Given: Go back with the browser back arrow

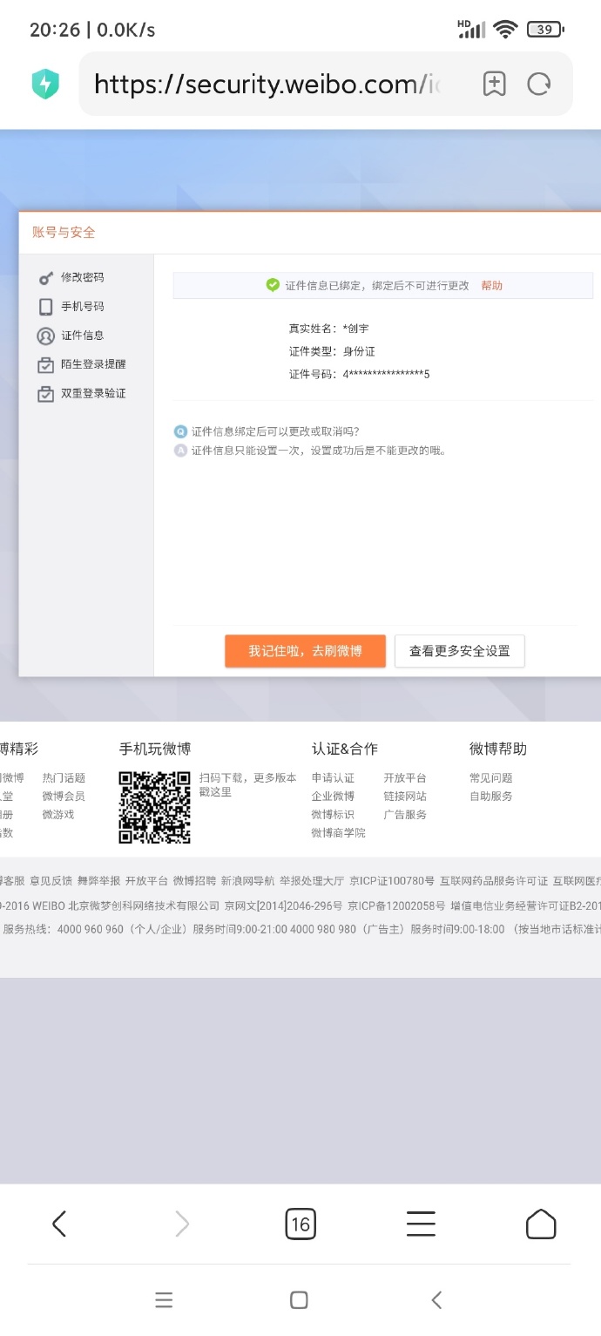Looking at the screenshot, I should point(59,1224).
